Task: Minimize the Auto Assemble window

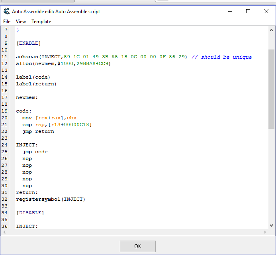Action: pos(230,12)
